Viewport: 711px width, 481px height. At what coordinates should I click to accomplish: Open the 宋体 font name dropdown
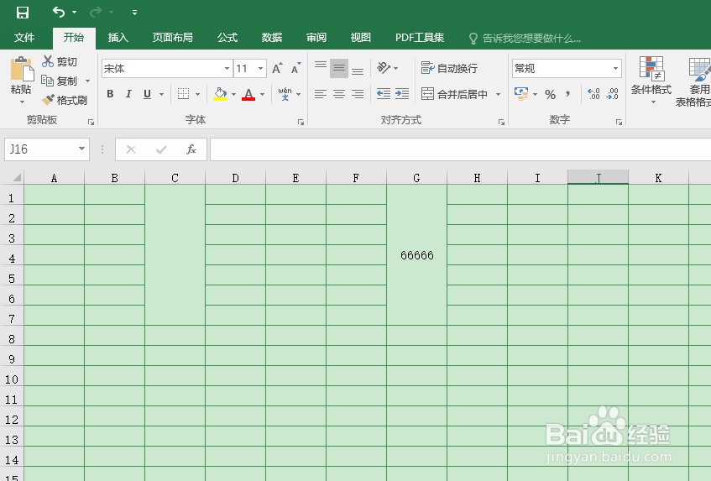227,69
